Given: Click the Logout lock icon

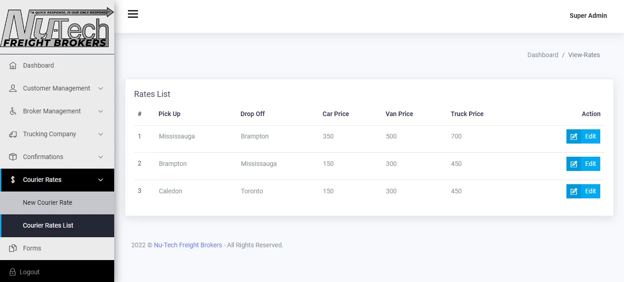Looking at the screenshot, I should click(13, 272).
